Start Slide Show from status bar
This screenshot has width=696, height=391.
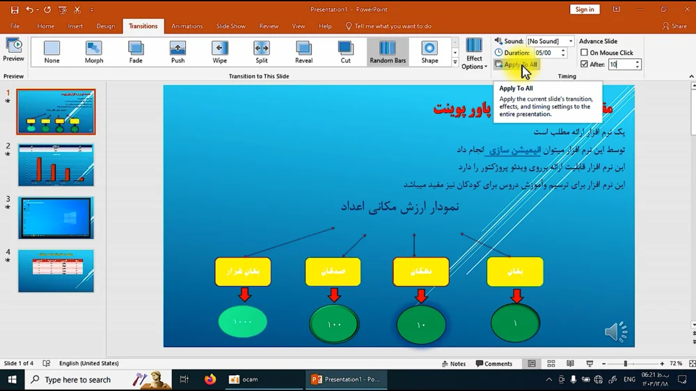click(590, 363)
